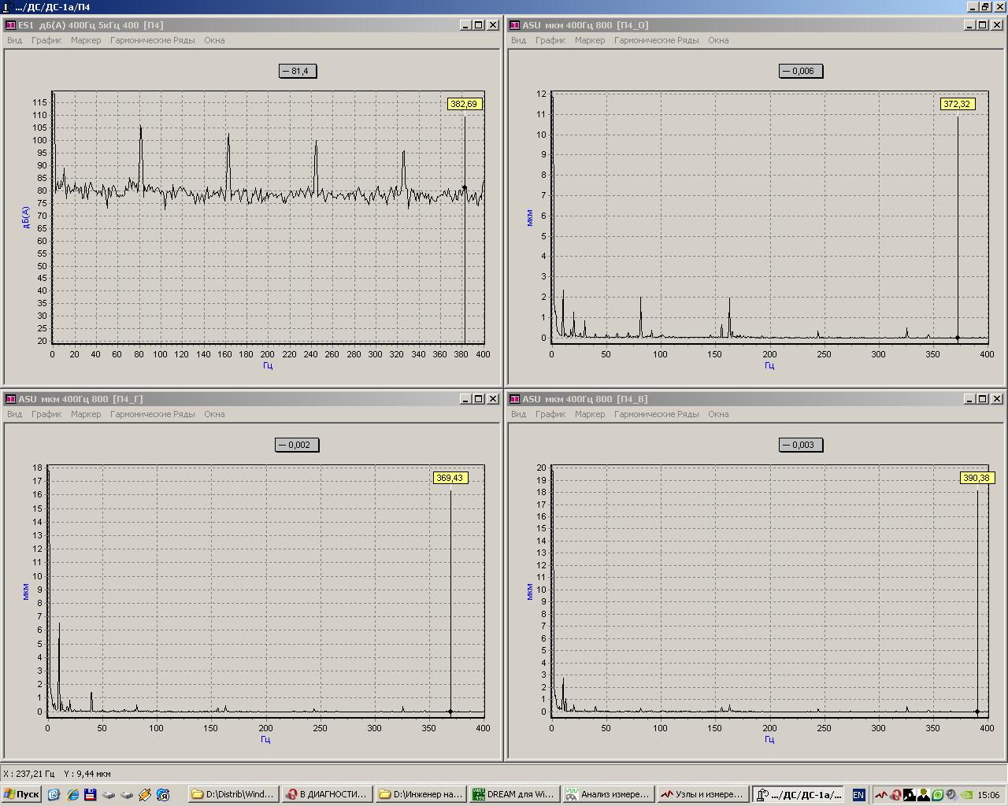This screenshot has height=806, width=1008.
Task: Click the 81,4 value box in ES1 window
Action: 297,71
